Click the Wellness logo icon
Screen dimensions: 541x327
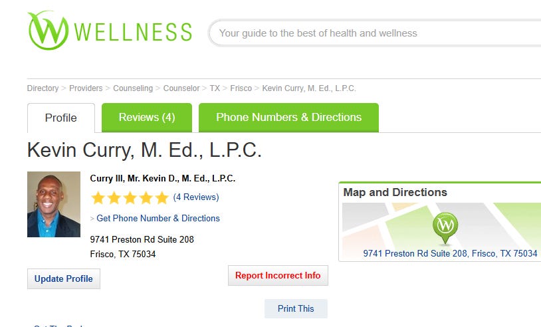pos(48,31)
